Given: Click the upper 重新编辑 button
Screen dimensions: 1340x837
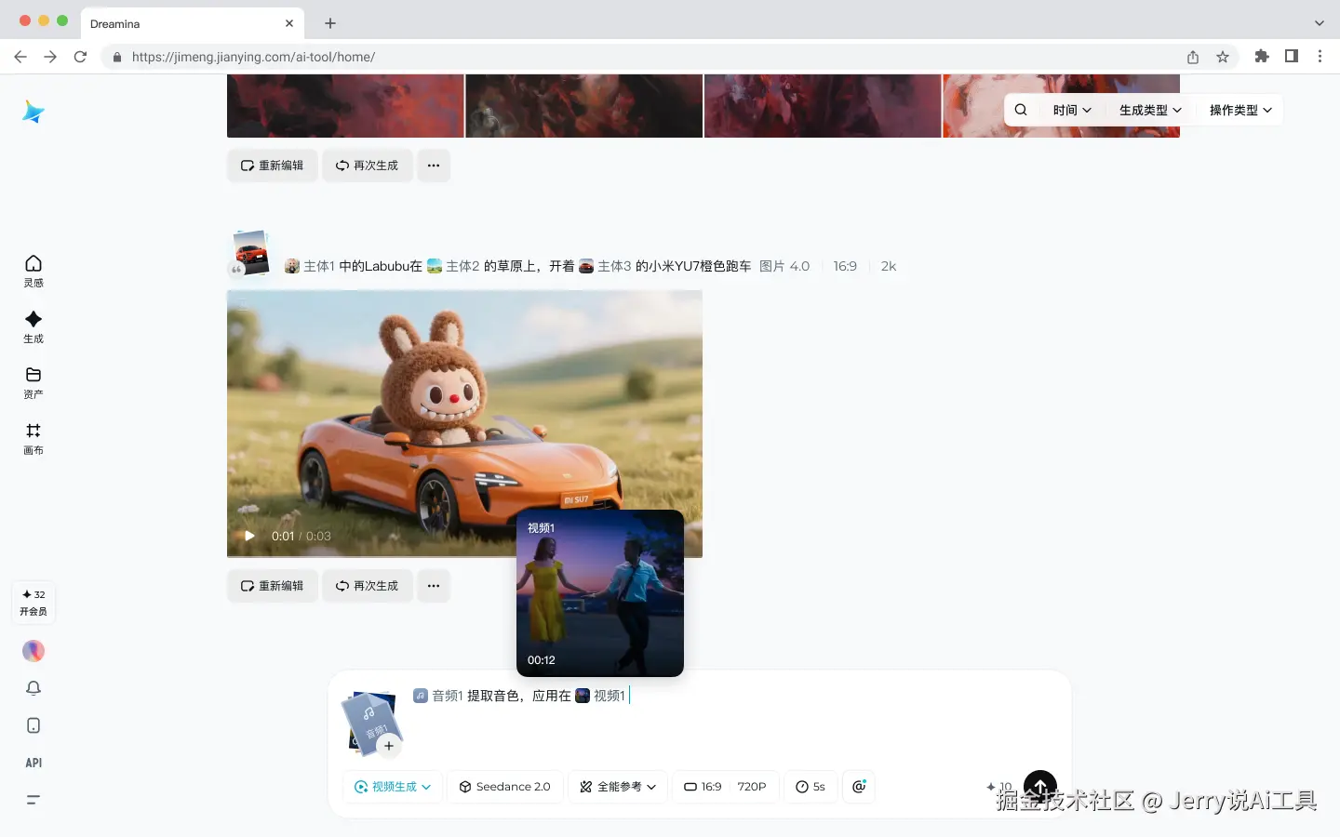Looking at the screenshot, I should coord(273,166).
